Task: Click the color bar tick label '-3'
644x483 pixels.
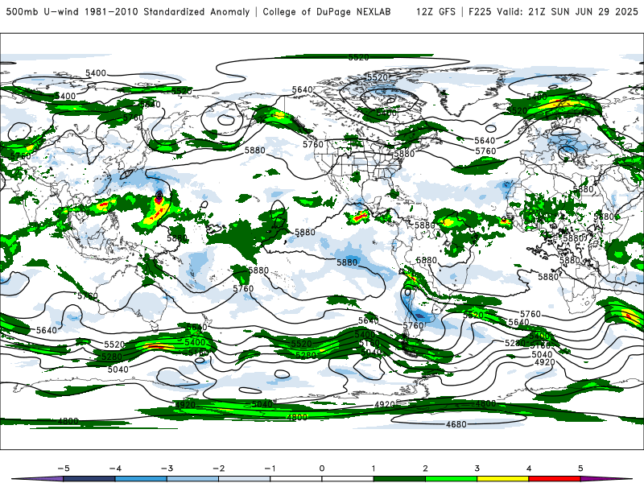Action: click(167, 469)
